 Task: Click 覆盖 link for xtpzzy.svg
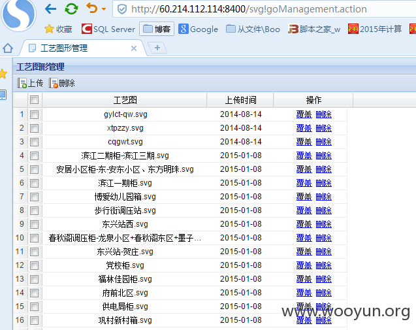304,128
